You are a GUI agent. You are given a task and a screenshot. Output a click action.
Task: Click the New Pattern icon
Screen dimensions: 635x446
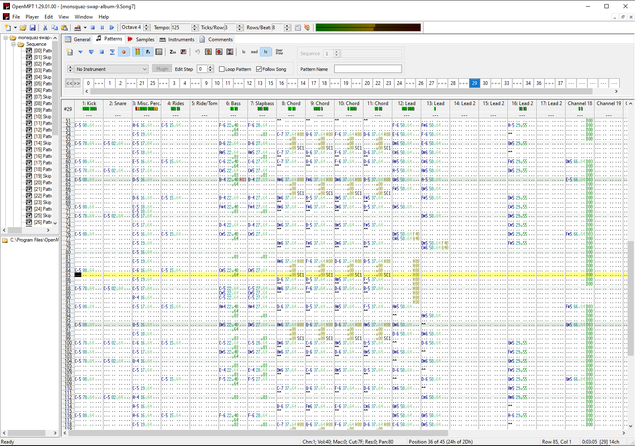70,52
